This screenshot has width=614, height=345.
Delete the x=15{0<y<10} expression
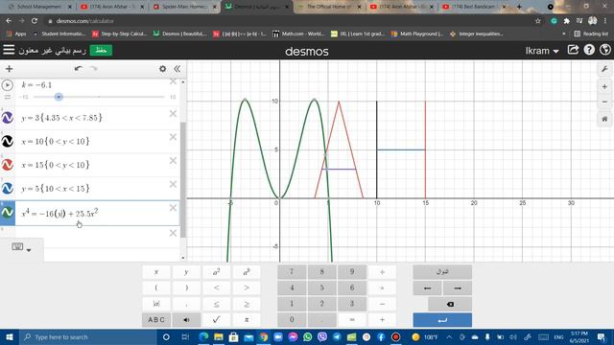(173, 161)
